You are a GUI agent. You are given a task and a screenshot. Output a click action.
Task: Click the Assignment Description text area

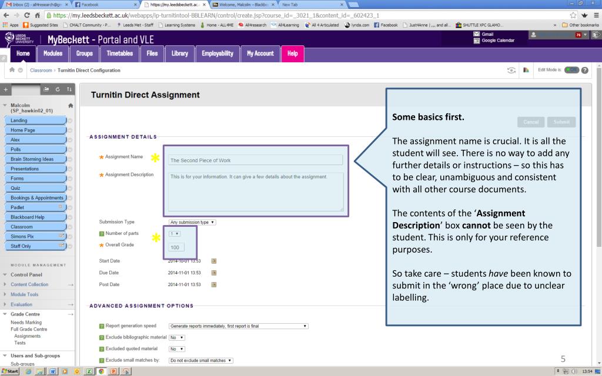tap(255, 192)
